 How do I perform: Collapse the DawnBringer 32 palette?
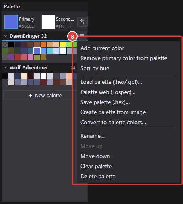coord(6,36)
